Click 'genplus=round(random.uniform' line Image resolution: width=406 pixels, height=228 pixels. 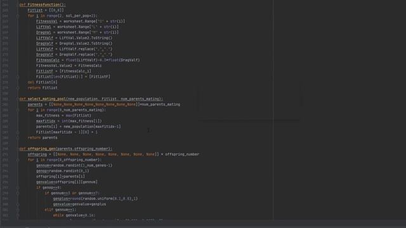coord(96,198)
